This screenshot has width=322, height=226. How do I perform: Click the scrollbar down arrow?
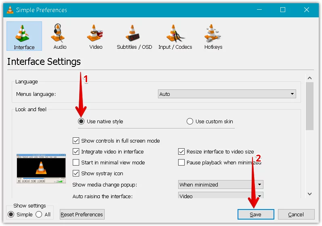(x=310, y=194)
